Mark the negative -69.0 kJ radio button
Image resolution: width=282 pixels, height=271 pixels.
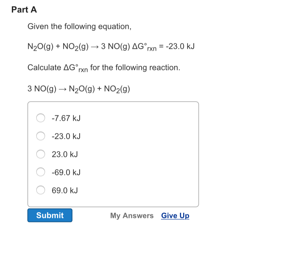tap(41, 172)
